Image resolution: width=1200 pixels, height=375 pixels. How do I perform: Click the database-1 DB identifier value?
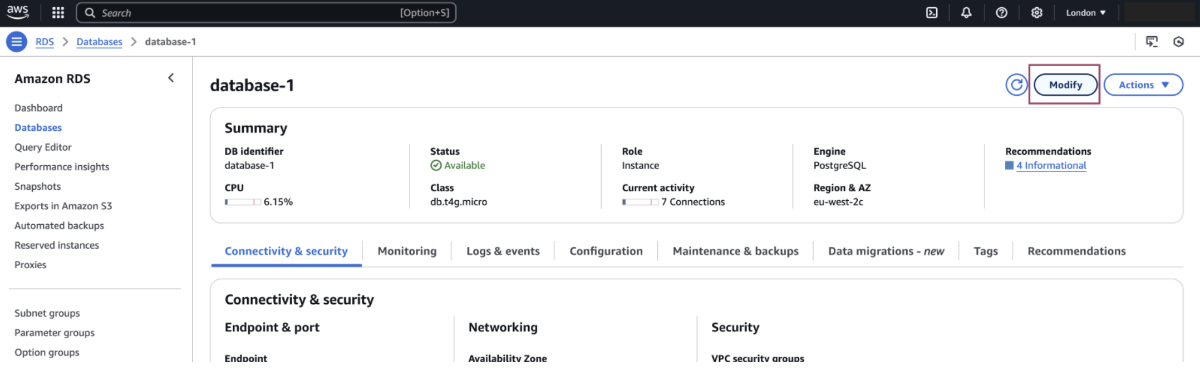coord(249,165)
